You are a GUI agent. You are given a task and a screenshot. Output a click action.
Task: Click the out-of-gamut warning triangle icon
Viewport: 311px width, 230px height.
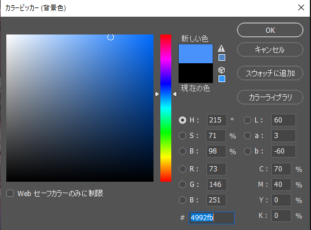point(221,48)
